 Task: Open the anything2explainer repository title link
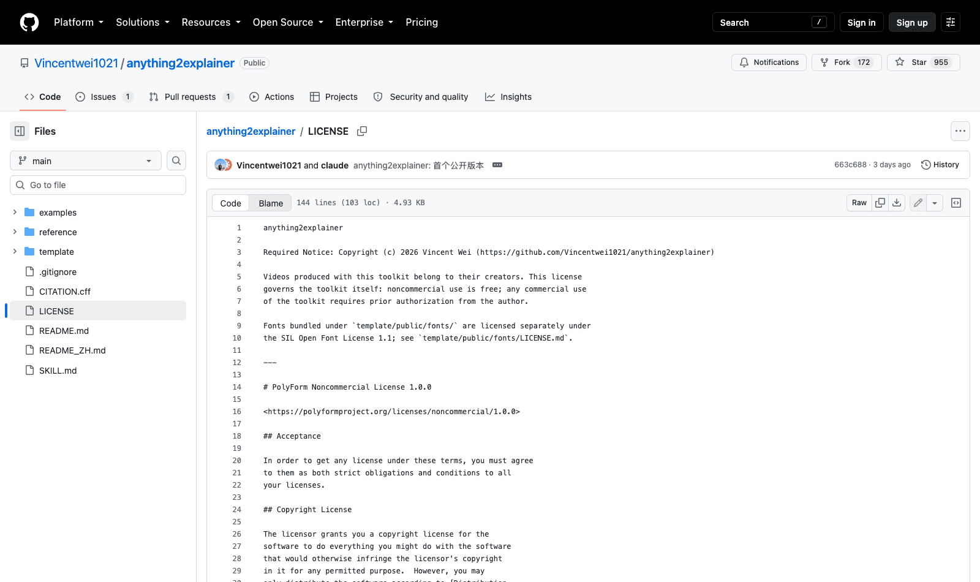click(180, 63)
